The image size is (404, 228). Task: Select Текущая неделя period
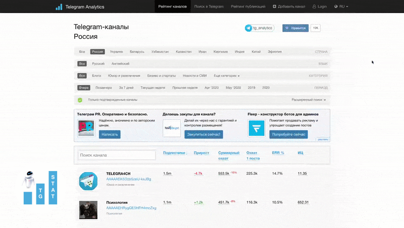(x=153, y=88)
